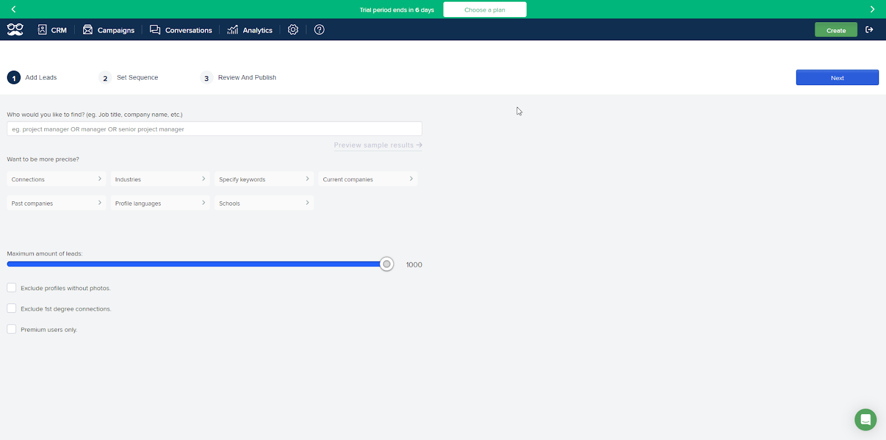The width and height of the screenshot is (886, 440).
Task: Open settings via the gear icon
Action: coord(293,30)
